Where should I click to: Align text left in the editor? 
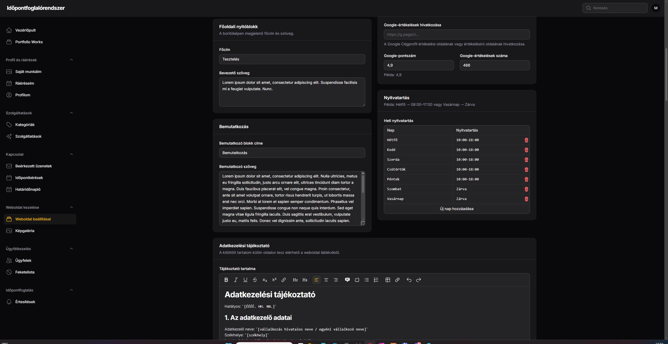pos(316,280)
